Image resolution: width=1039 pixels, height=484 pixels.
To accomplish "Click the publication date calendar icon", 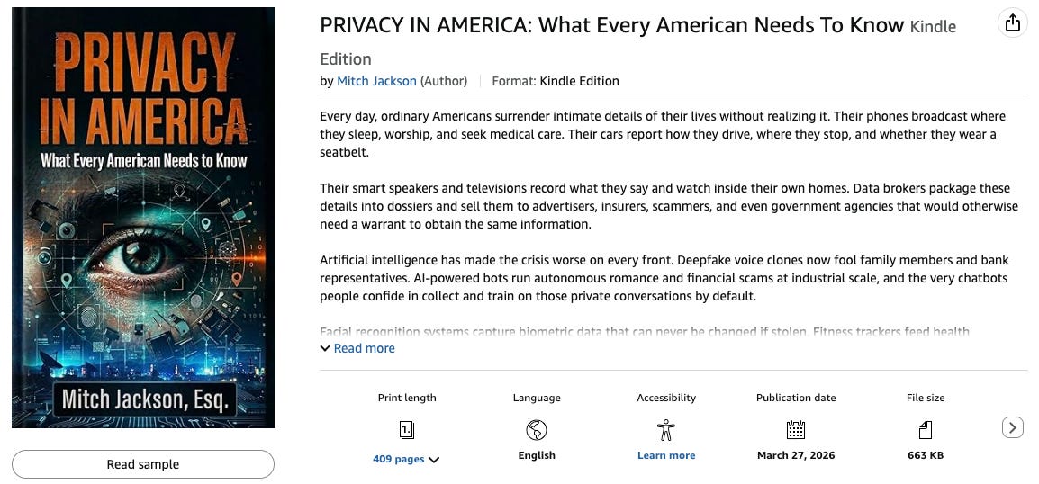I will [x=796, y=430].
